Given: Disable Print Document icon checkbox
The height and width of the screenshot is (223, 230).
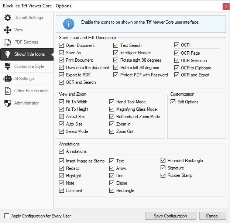Looking at the screenshot, I should [x=61, y=60].
